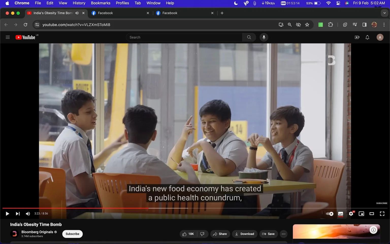Open the History menu in menu bar
390x244 pixels.
79,3
